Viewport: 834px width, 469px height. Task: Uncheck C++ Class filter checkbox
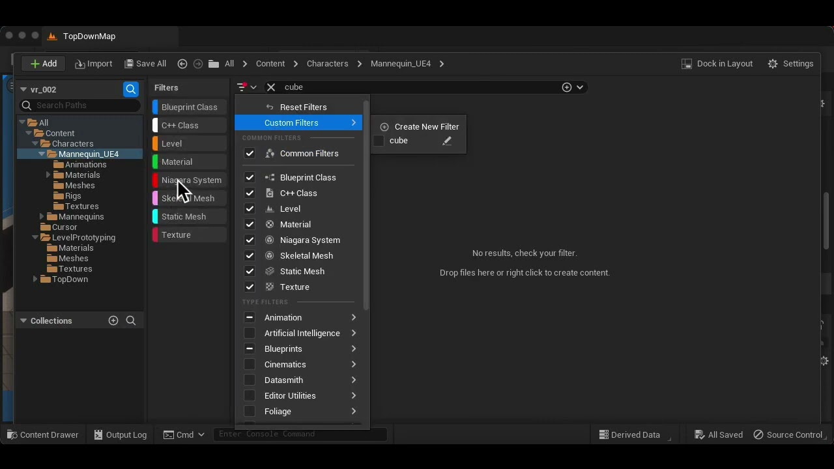point(250,193)
